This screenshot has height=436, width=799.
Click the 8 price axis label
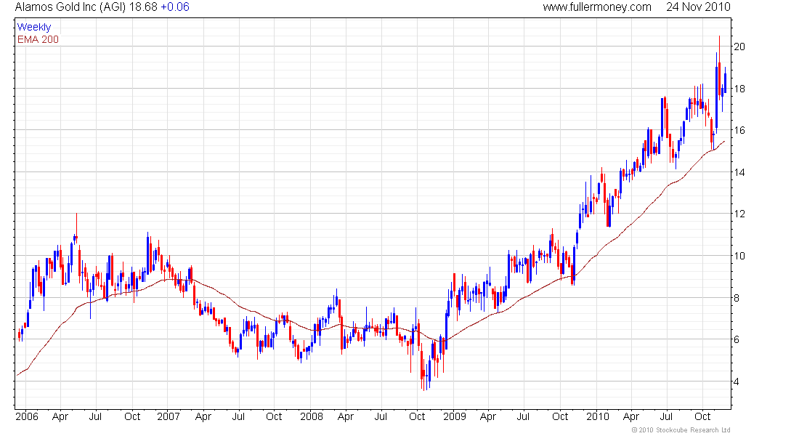[737, 298]
